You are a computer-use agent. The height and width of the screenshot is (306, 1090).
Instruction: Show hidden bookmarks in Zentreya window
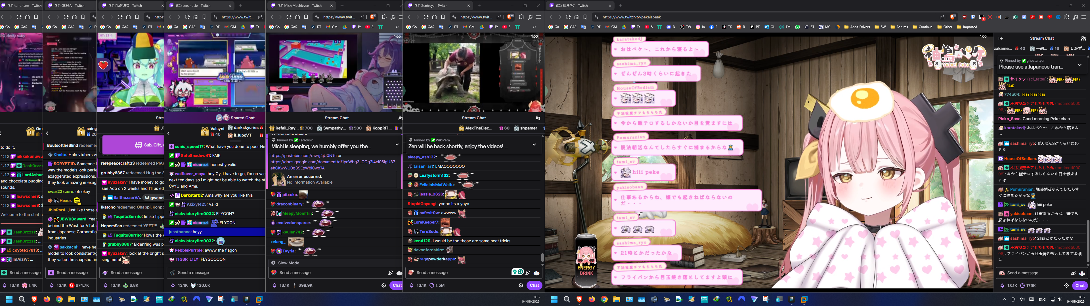click(x=534, y=27)
